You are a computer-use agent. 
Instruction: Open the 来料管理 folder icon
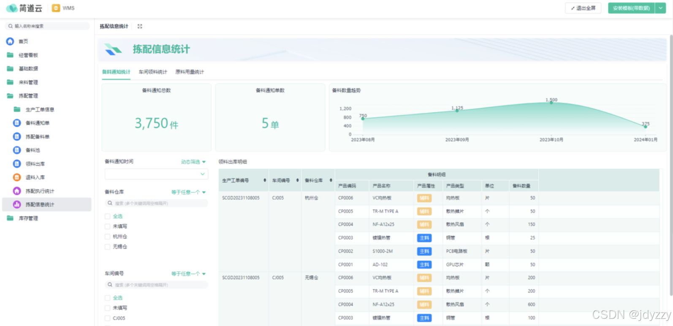click(10, 82)
